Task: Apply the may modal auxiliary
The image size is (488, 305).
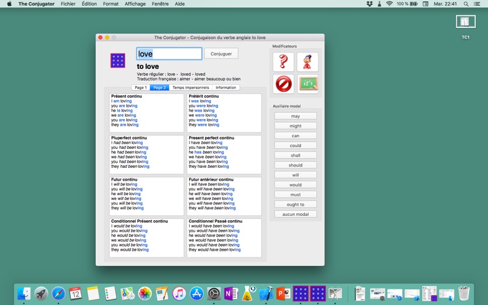Action: tap(295, 116)
